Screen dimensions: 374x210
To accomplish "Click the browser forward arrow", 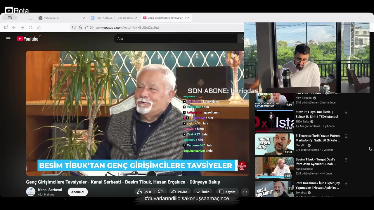I will click(x=22, y=27).
